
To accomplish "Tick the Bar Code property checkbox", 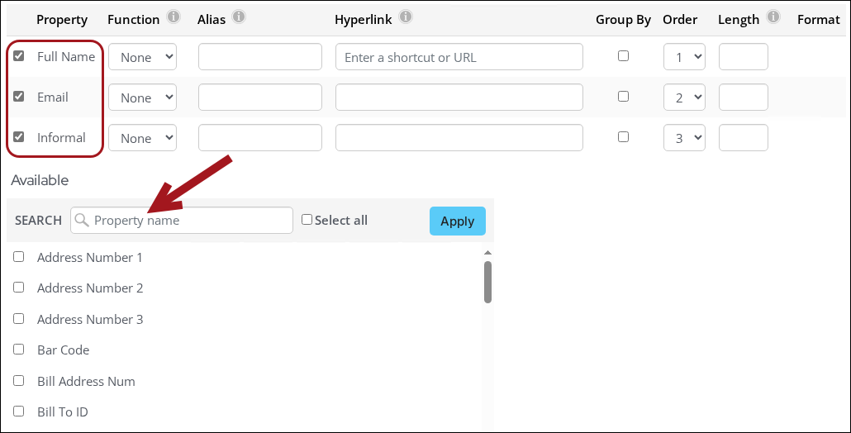I will 19,350.
